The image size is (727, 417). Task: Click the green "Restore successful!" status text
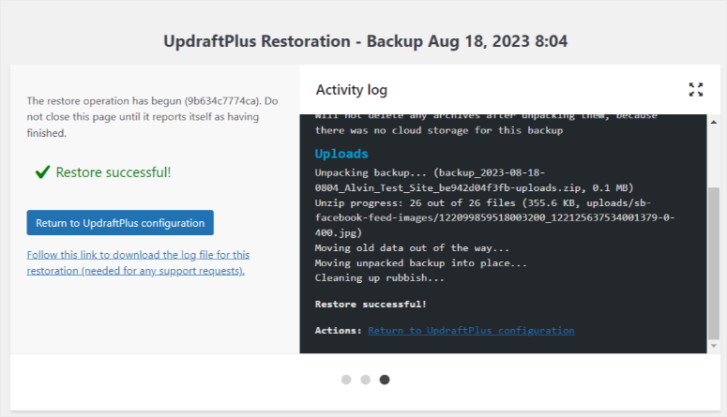click(x=114, y=172)
